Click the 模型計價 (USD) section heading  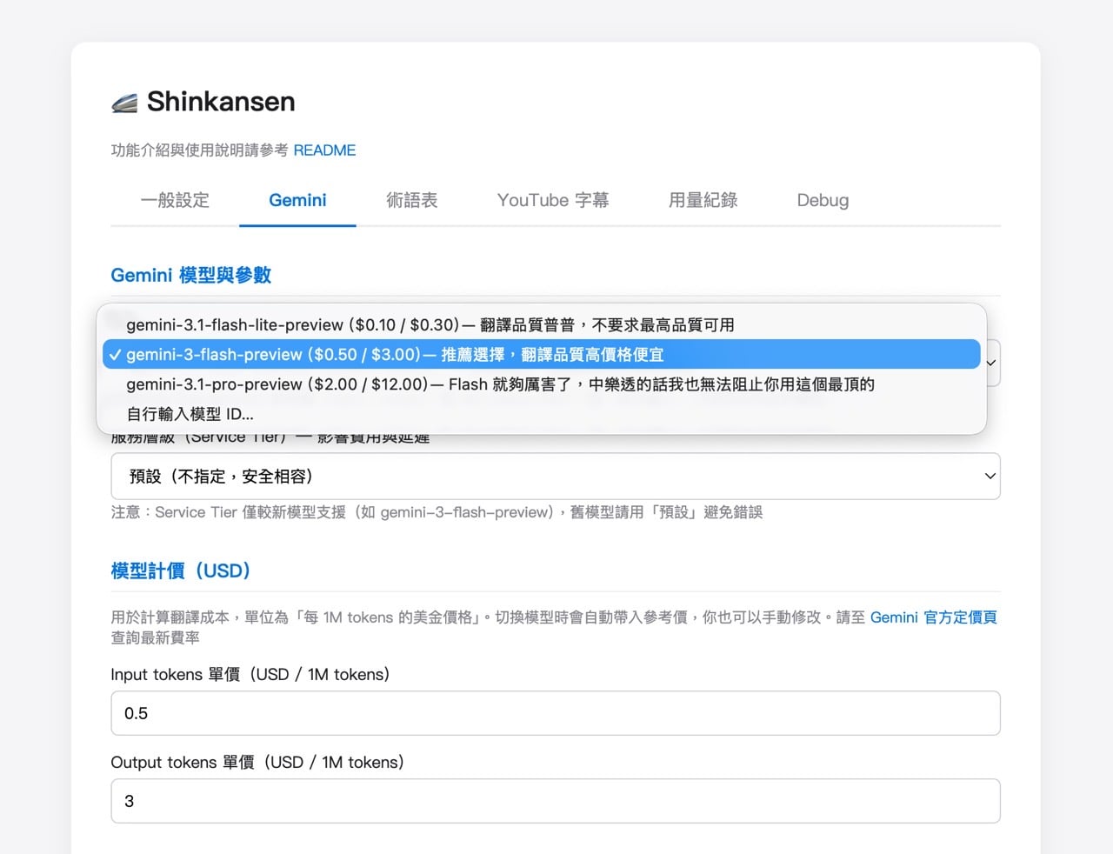pos(181,571)
